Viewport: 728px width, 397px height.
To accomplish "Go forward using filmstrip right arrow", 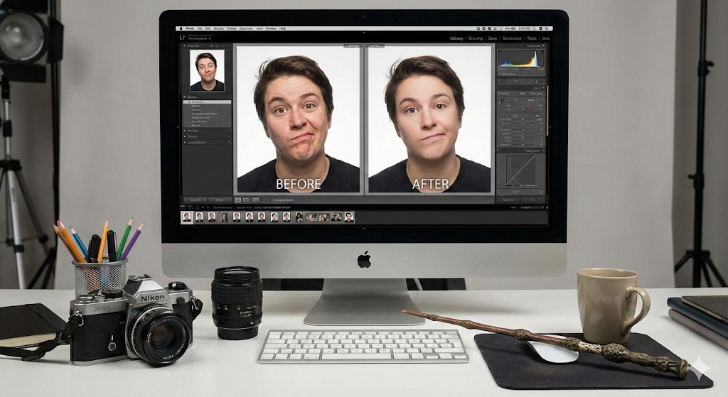I will (x=208, y=207).
